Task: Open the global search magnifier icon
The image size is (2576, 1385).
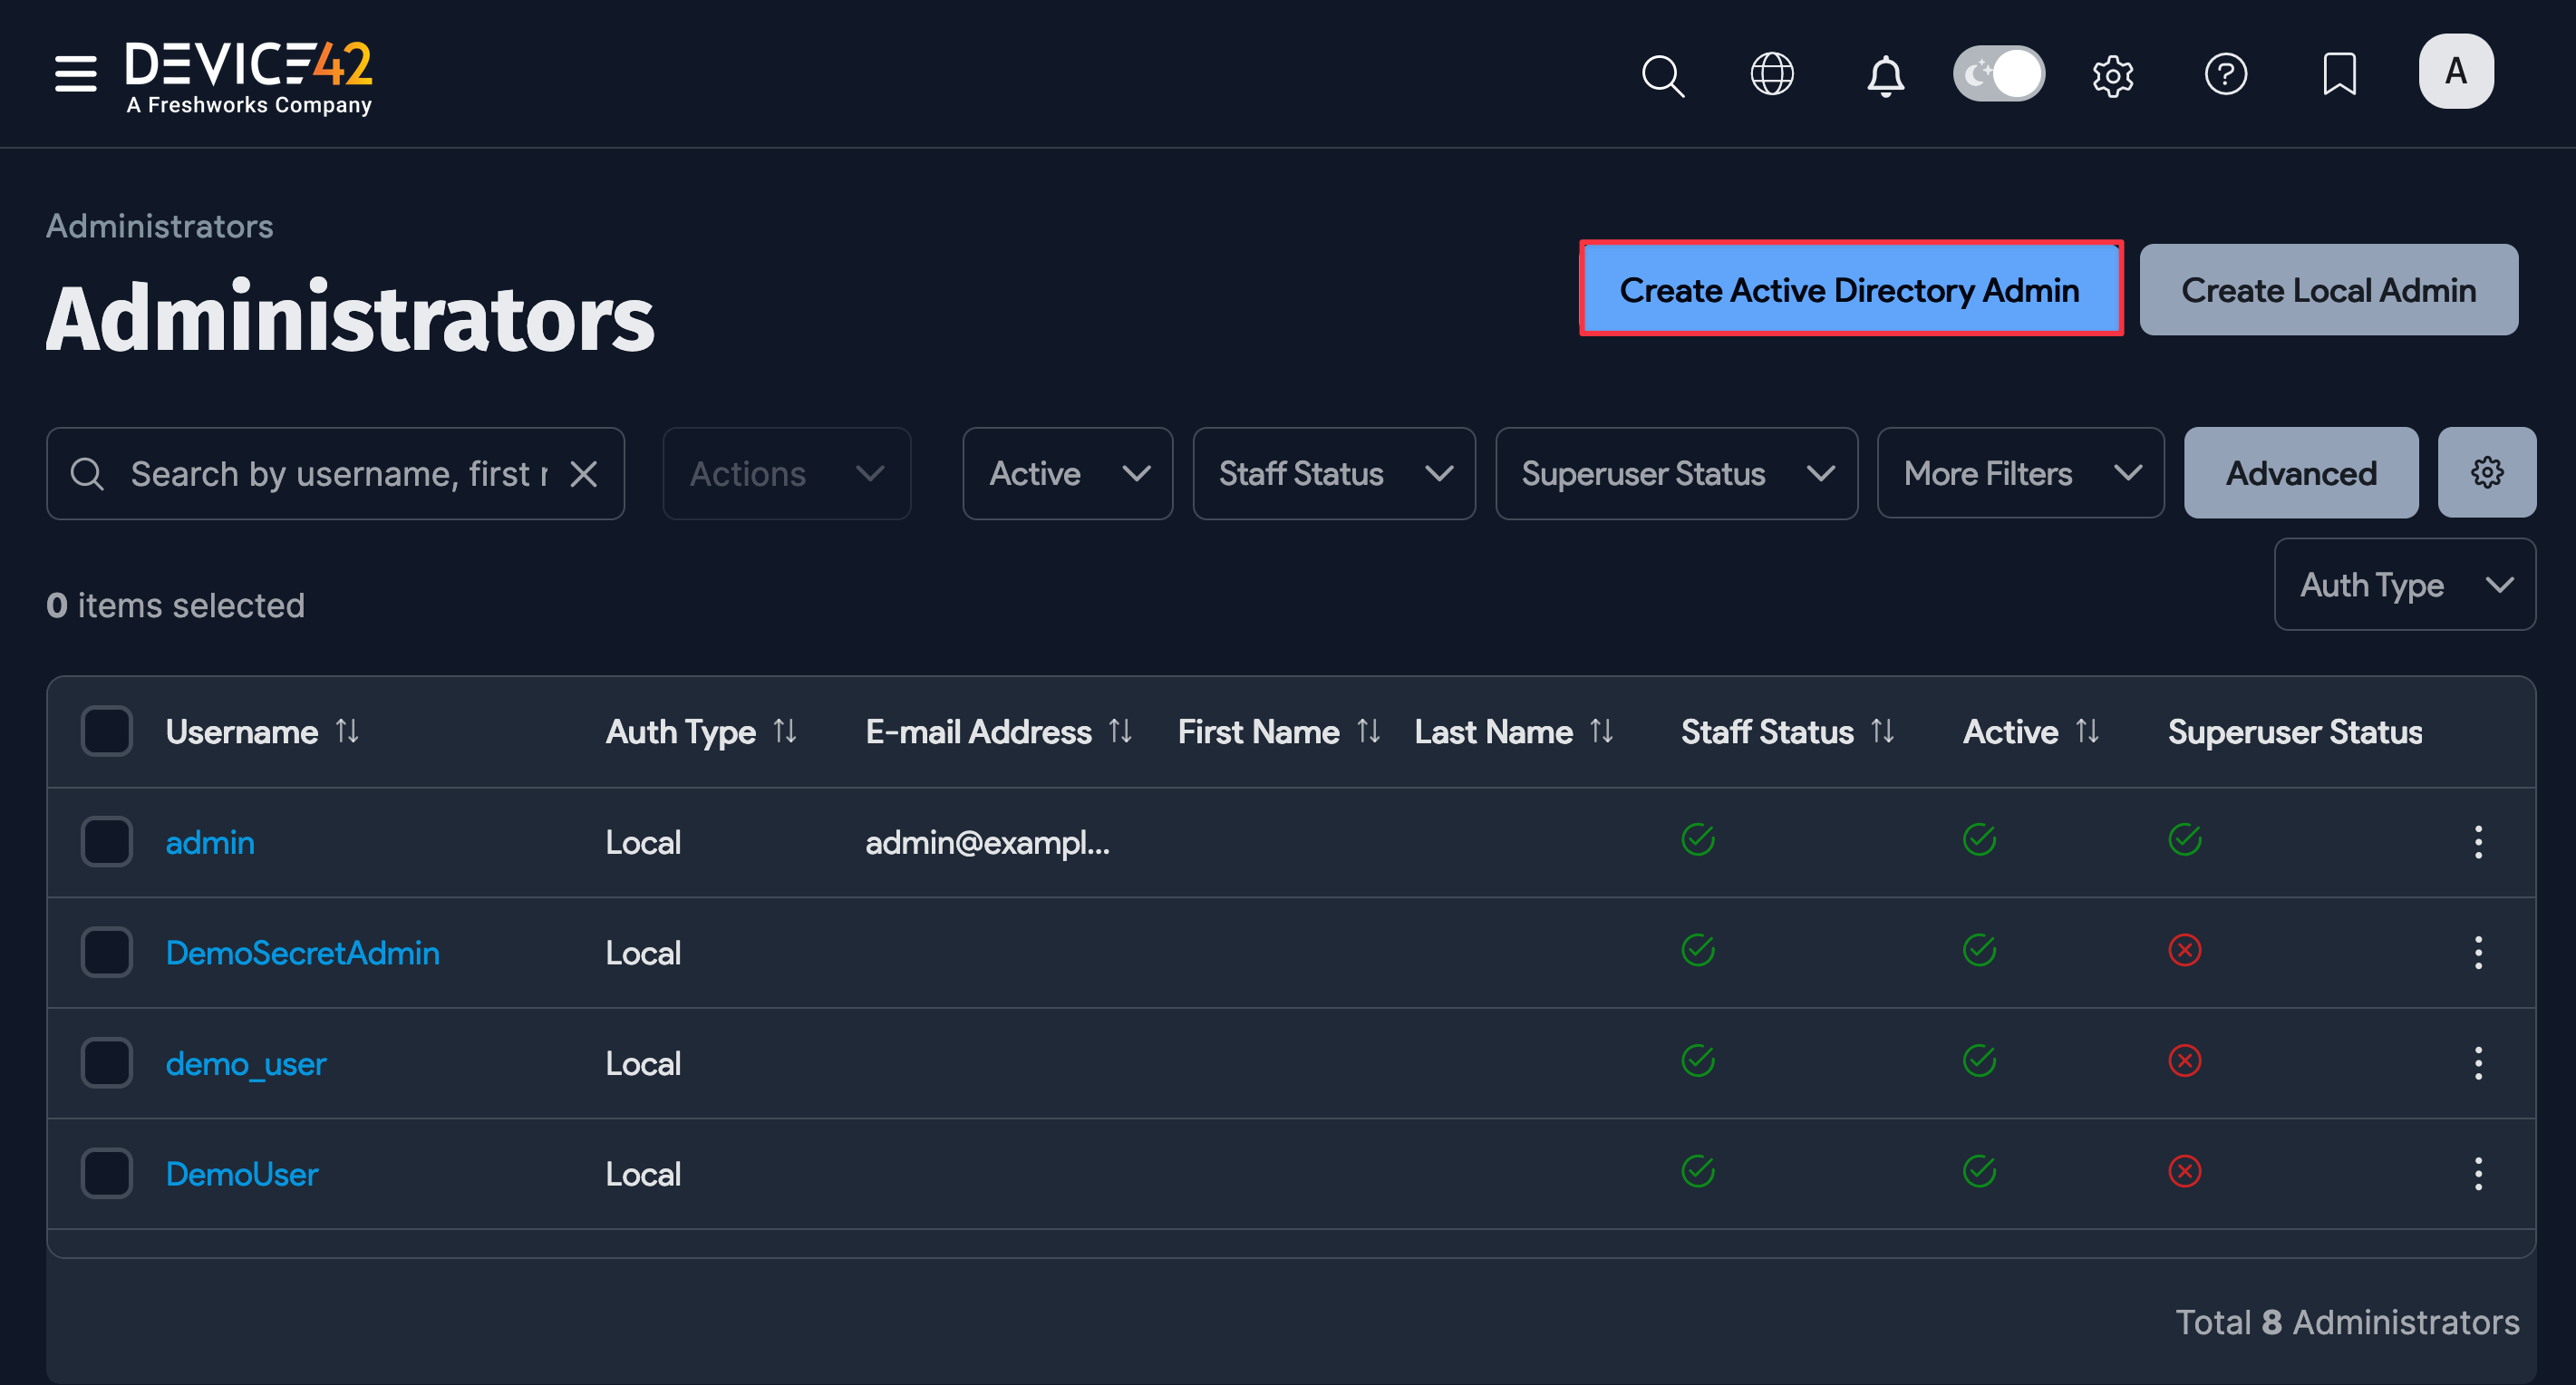Action: point(1662,74)
